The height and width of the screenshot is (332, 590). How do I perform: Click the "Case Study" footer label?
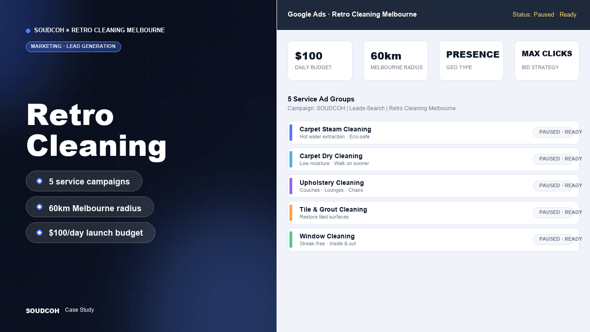point(79,310)
